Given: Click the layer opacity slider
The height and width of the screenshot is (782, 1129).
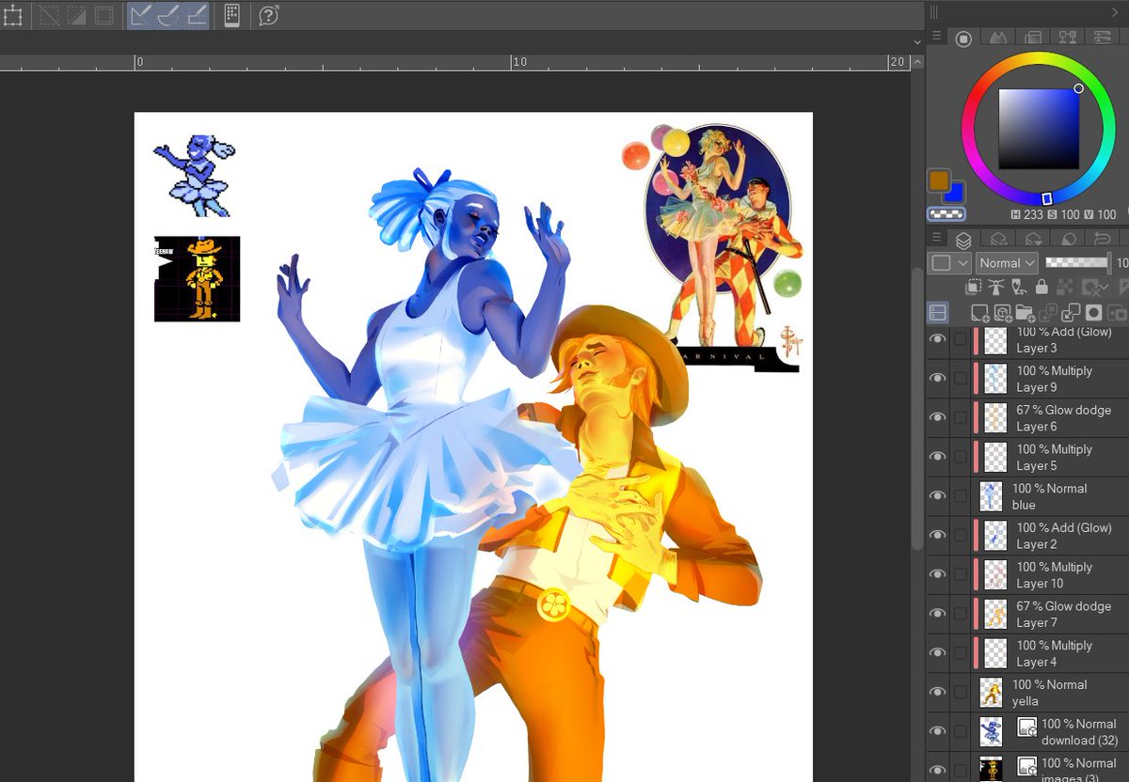Looking at the screenshot, I should (x=1078, y=263).
